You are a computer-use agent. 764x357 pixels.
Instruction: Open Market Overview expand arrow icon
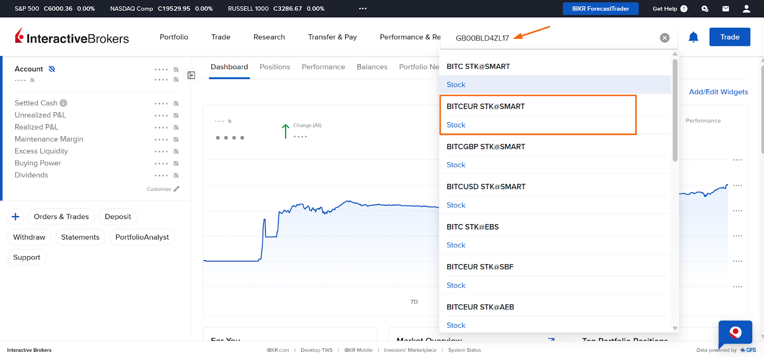(x=551, y=340)
